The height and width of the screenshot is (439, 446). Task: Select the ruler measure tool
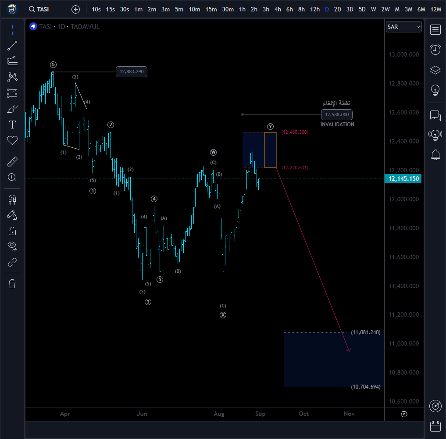coord(12,161)
